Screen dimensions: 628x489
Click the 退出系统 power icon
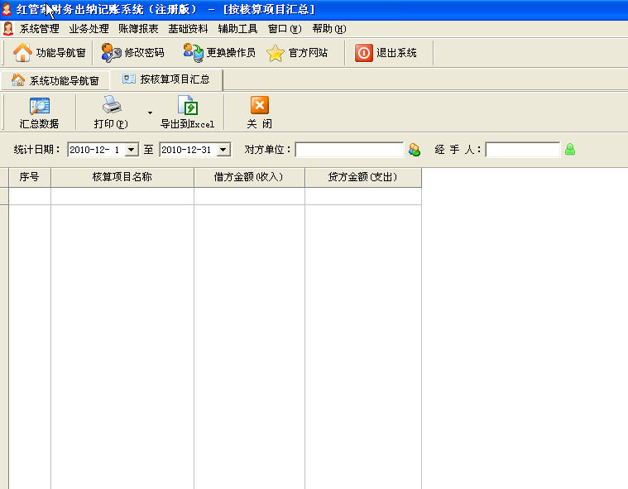pos(364,53)
